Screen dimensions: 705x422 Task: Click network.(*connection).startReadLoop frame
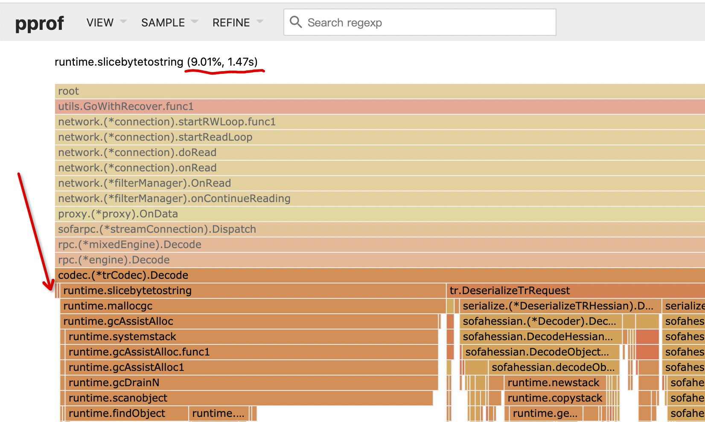(380, 137)
